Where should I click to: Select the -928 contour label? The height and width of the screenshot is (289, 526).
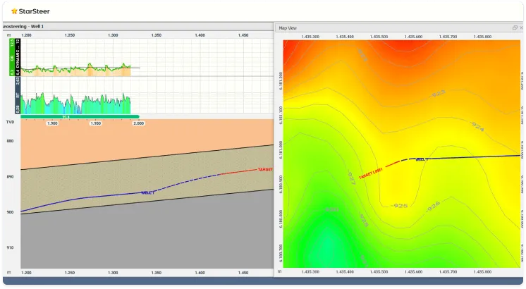point(364,220)
